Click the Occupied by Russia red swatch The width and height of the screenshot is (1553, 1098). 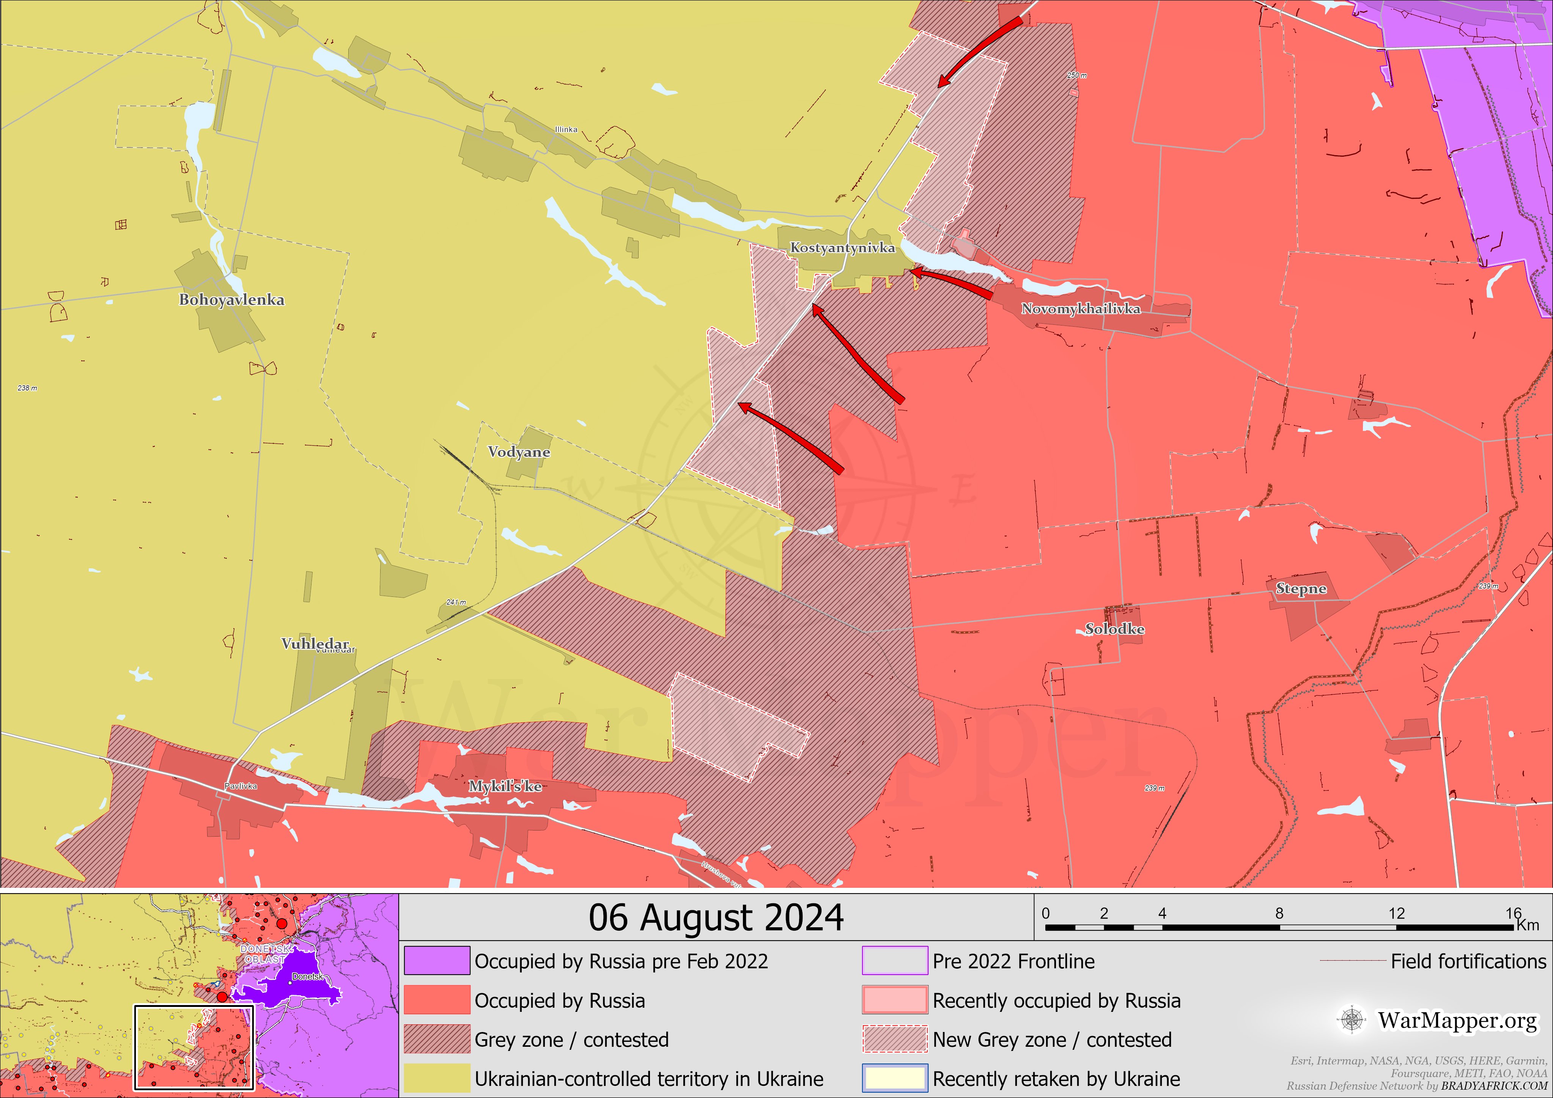(x=437, y=1000)
